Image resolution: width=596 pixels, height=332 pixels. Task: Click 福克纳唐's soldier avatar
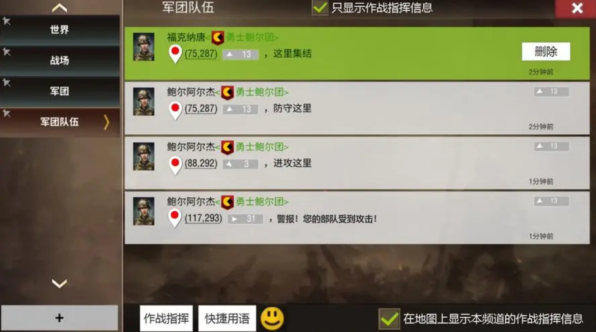(144, 47)
